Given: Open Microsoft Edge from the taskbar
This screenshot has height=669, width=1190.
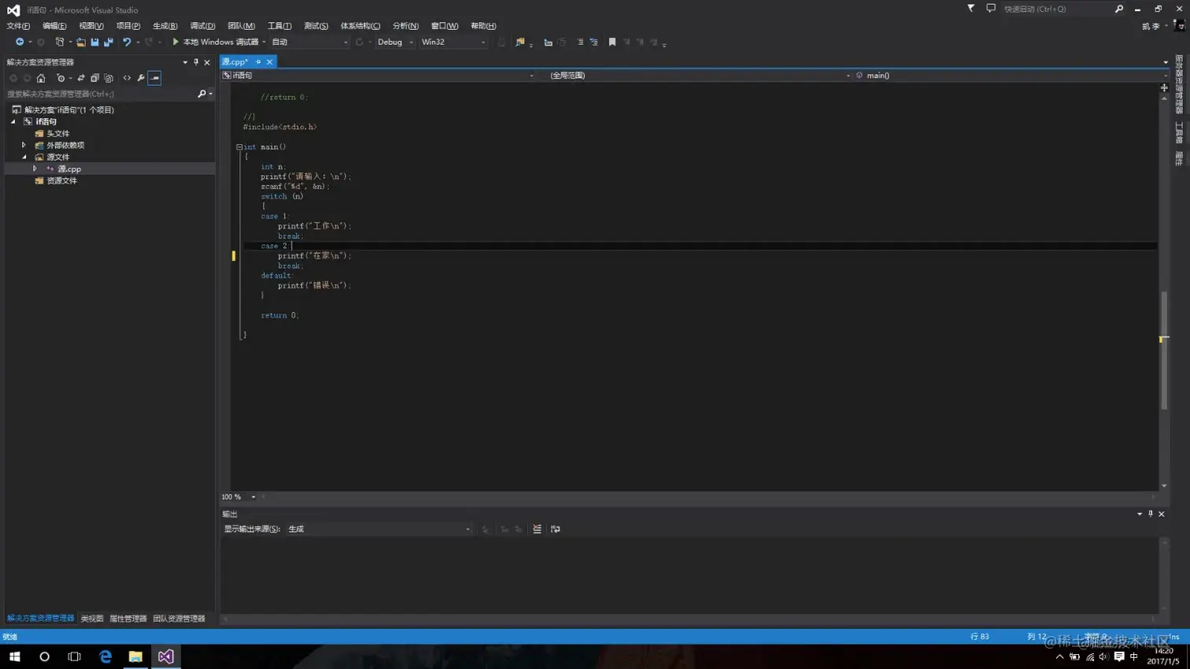Looking at the screenshot, I should coord(105,656).
